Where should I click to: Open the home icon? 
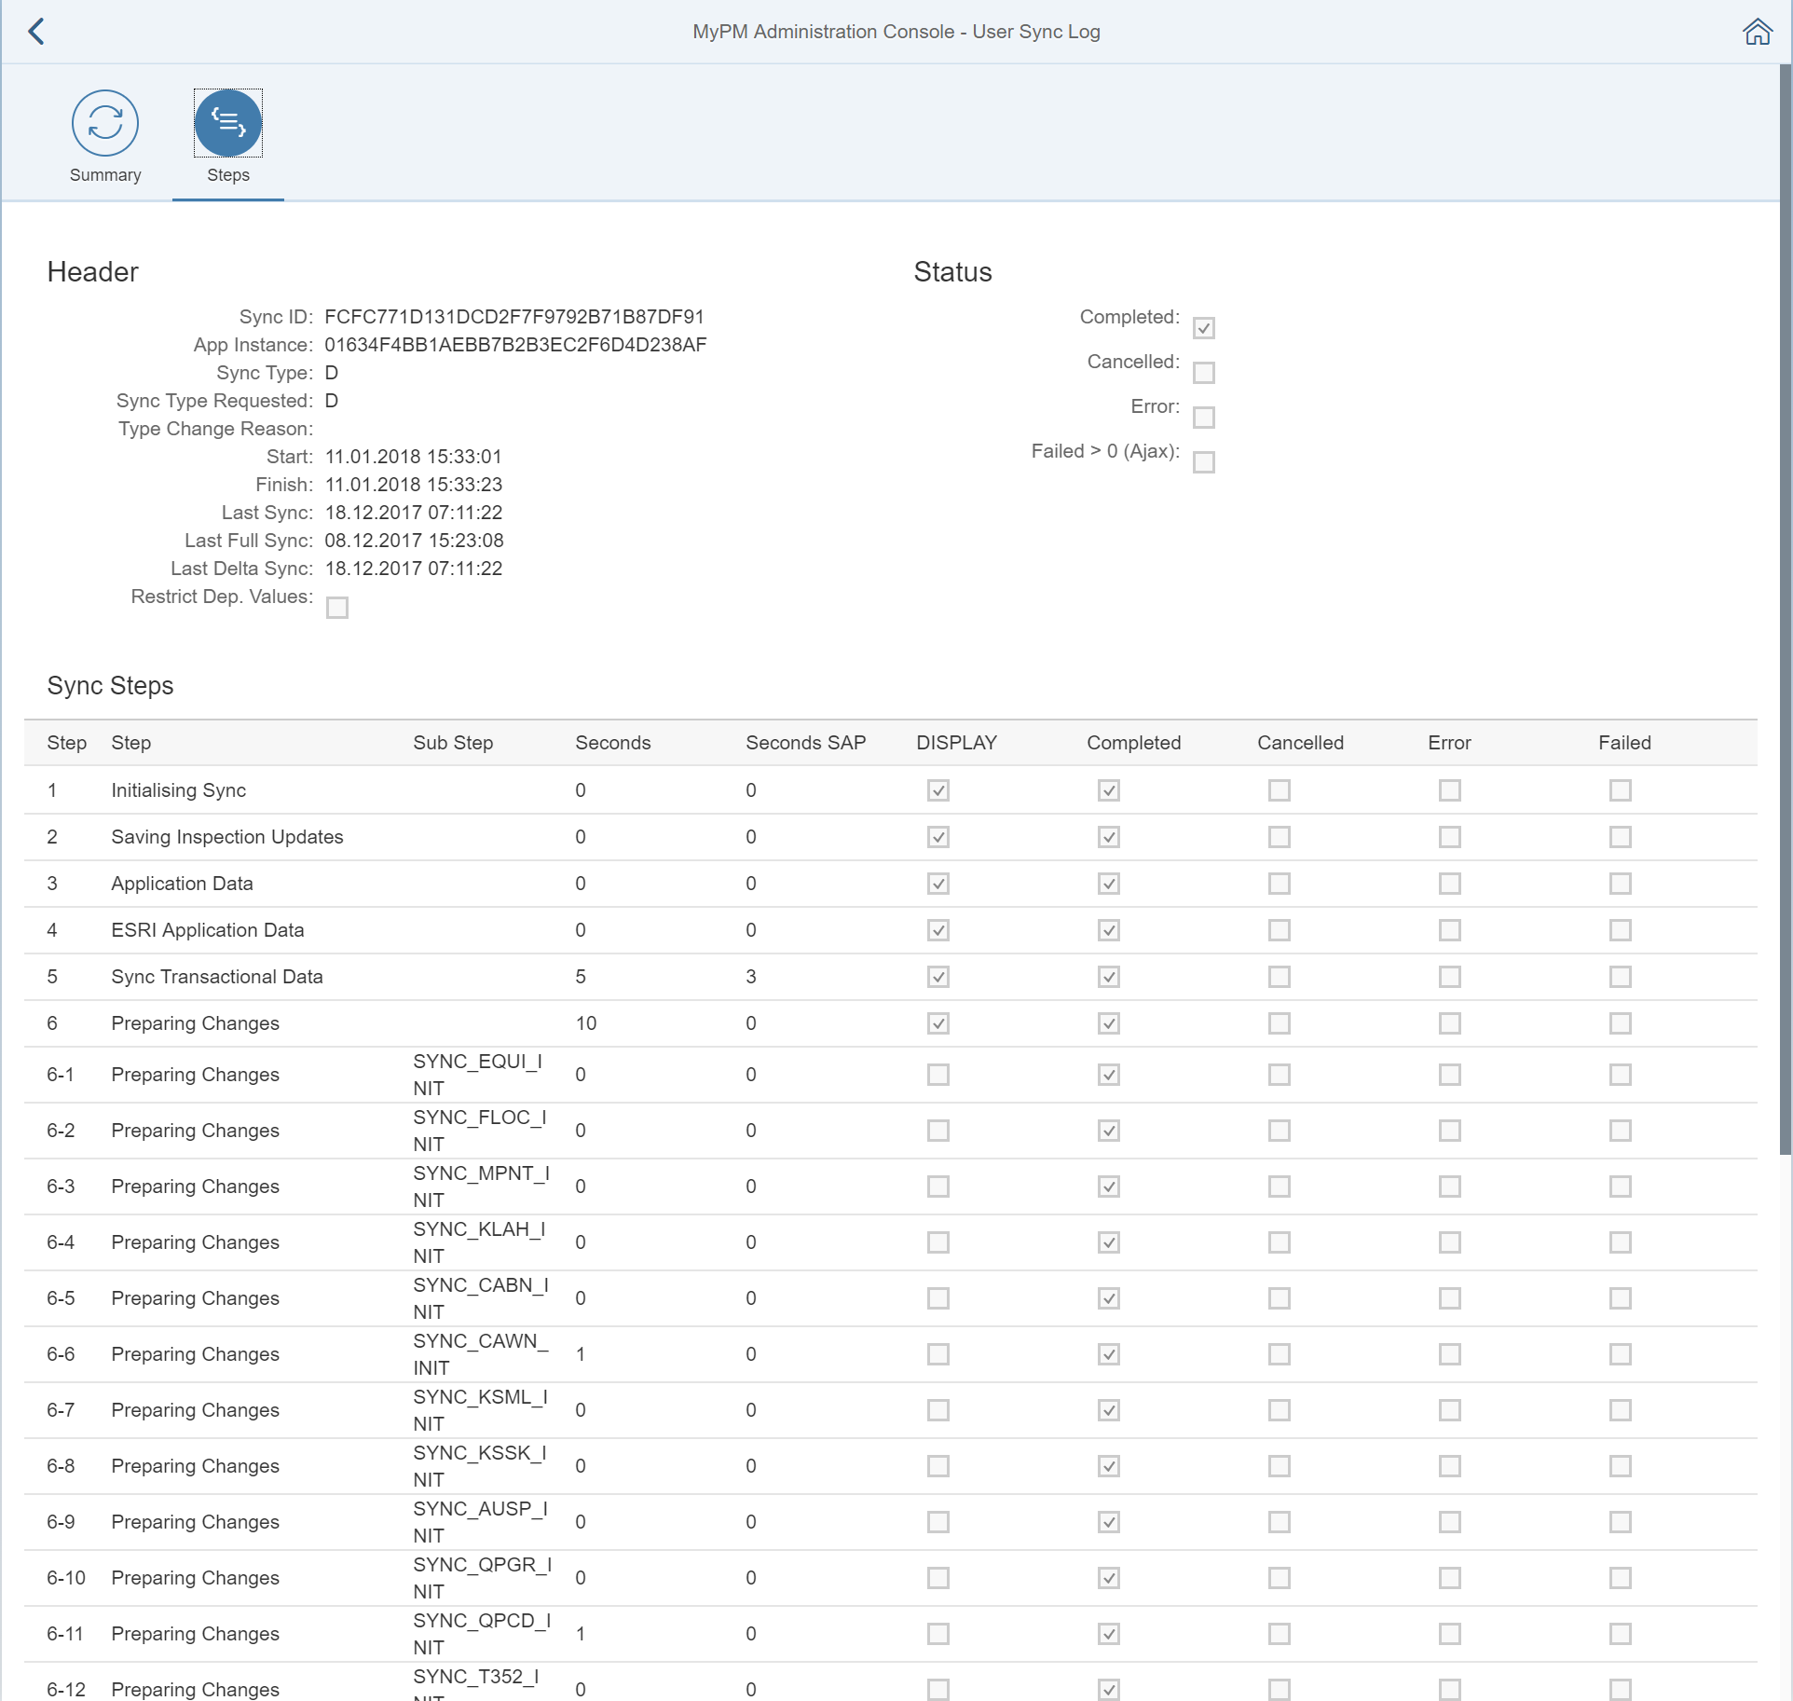click(1757, 32)
